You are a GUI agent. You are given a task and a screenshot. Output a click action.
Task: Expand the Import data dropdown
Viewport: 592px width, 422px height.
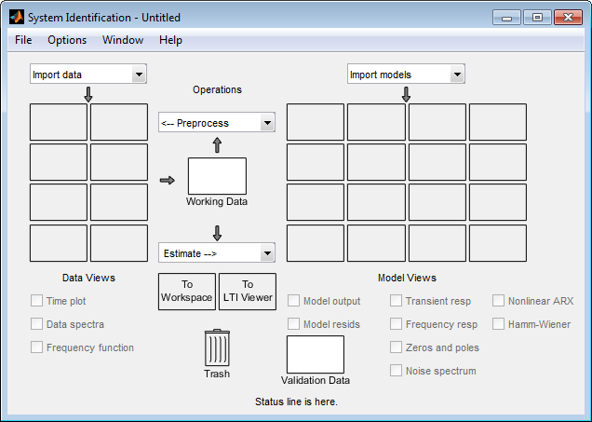[x=88, y=74]
